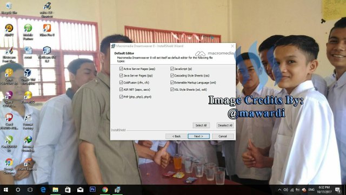Open the Microsoft Store taskbar icon

pos(68,190)
